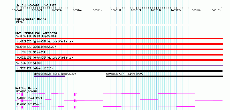Click the 100317k ruler tick label
This screenshot has width=230, height=110.
click(216, 10)
